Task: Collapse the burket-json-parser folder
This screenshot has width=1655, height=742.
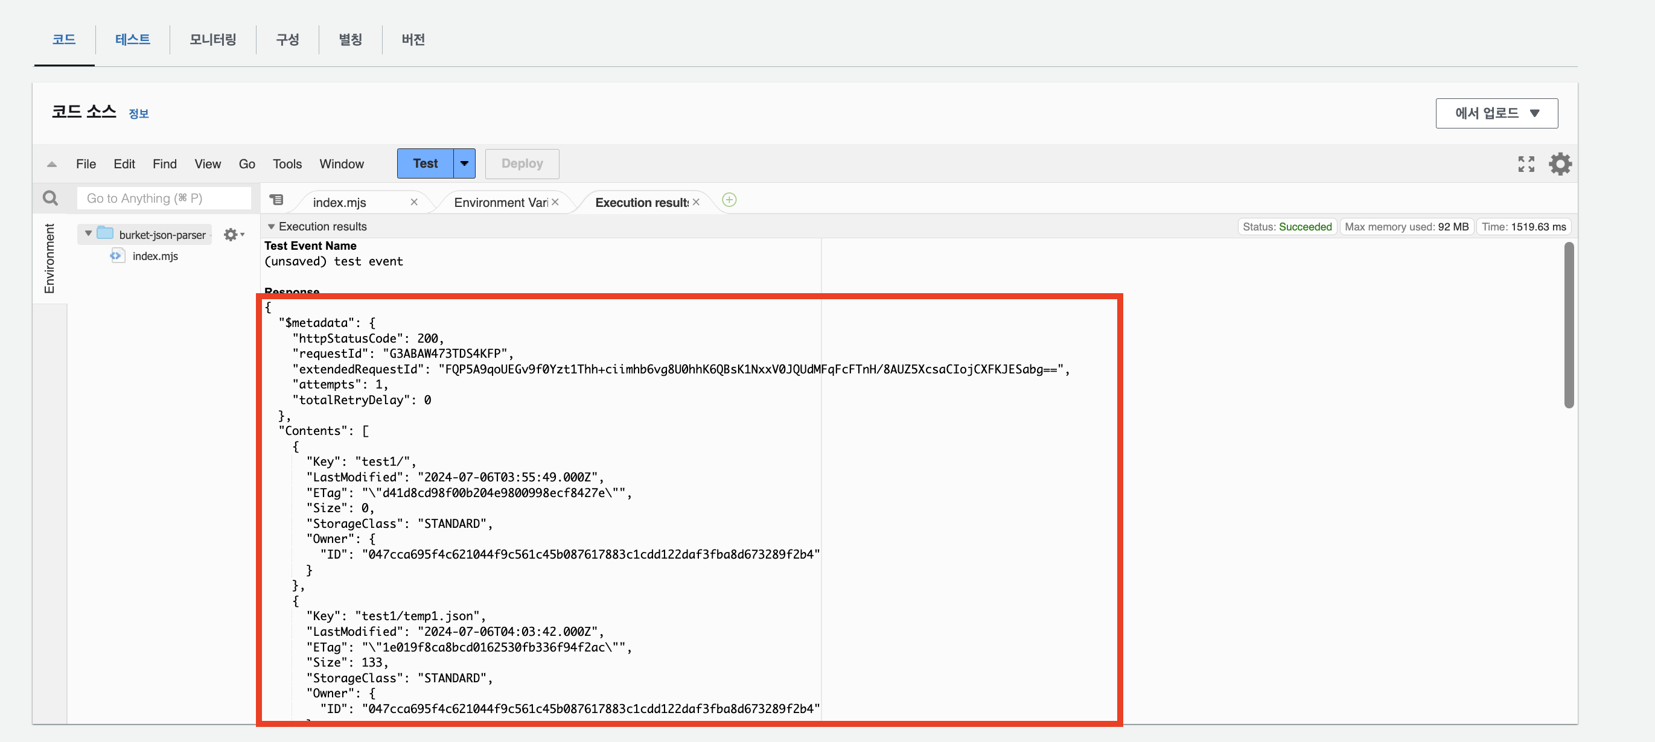Action: 89,233
